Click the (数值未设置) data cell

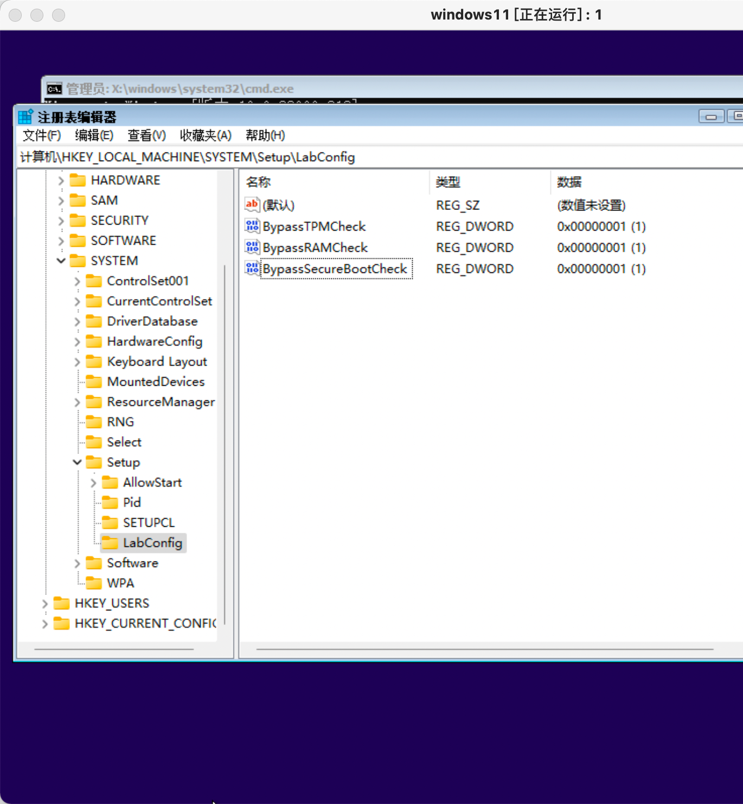[x=591, y=205]
